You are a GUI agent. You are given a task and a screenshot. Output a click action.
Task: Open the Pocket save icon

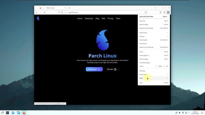(x=160, y=12)
